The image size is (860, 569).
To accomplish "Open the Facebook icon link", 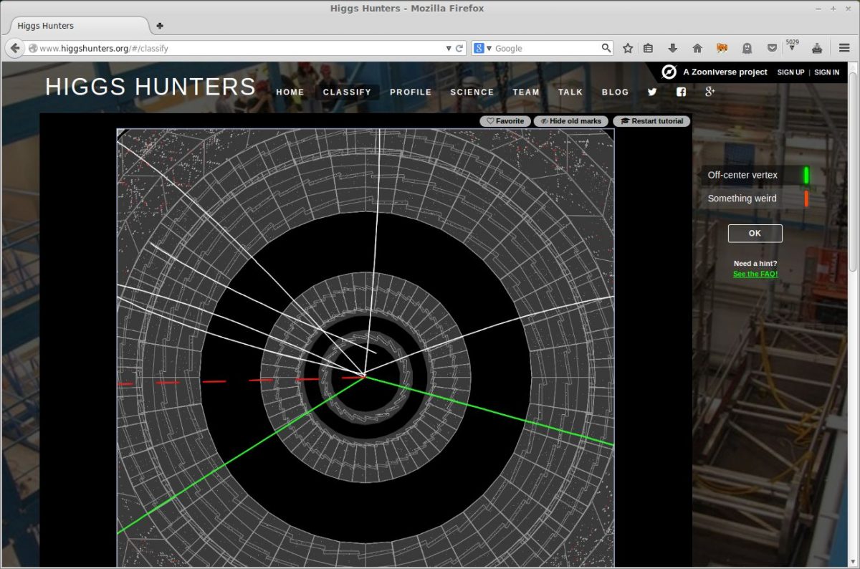I will 681,92.
